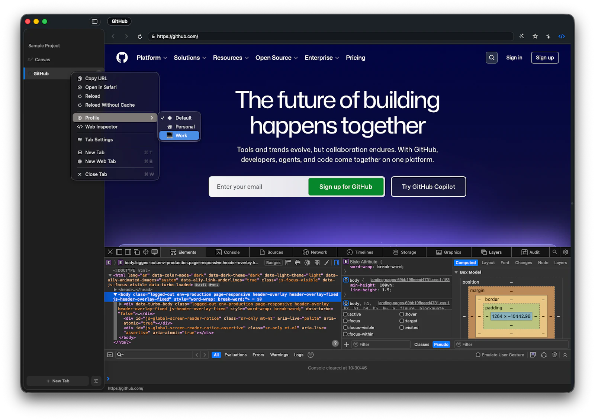Open the inspector search magnifier icon
The width and height of the screenshot is (595, 420).
554,252
